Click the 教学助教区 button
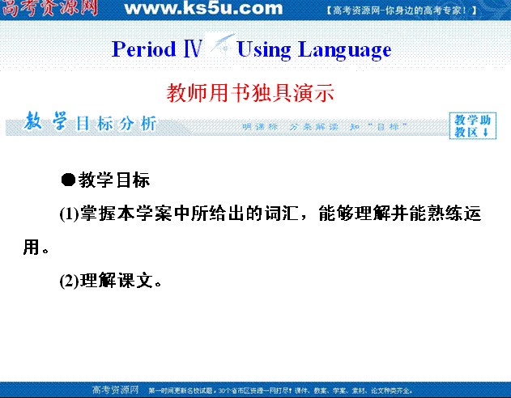The height and width of the screenshot is (398, 511). pos(472,125)
